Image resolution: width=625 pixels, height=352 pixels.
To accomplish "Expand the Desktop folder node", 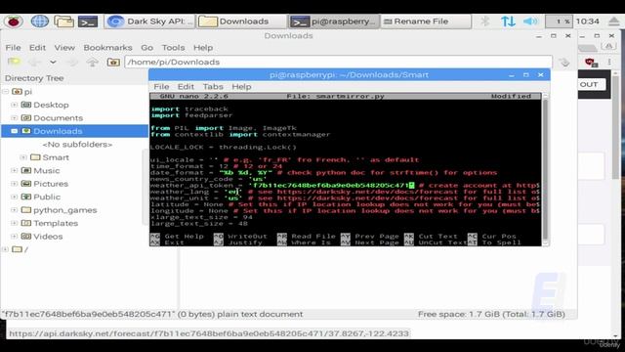I will point(15,105).
